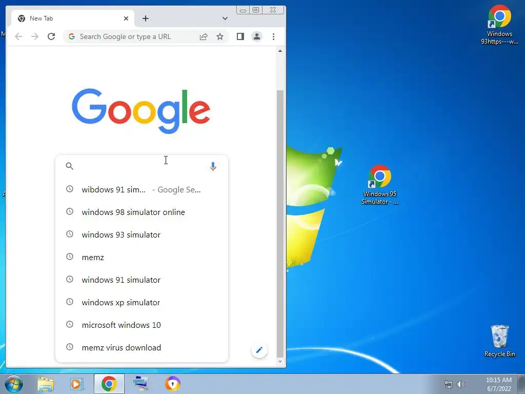Select suggestion windows 91 simulator
The height and width of the screenshot is (394, 525).
[x=142, y=280]
